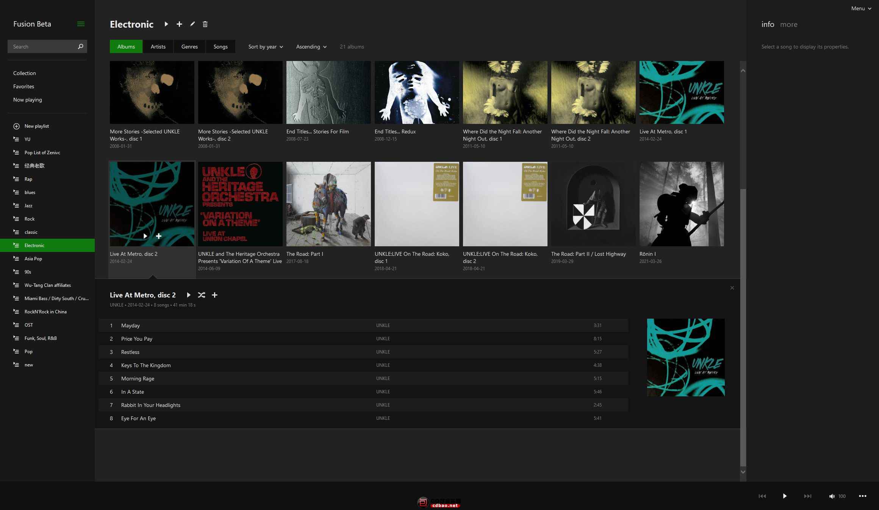Screen dimensions: 879x510
Task: Click the album list vertical scrollbar thumb
Action: click(x=743, y=328)
